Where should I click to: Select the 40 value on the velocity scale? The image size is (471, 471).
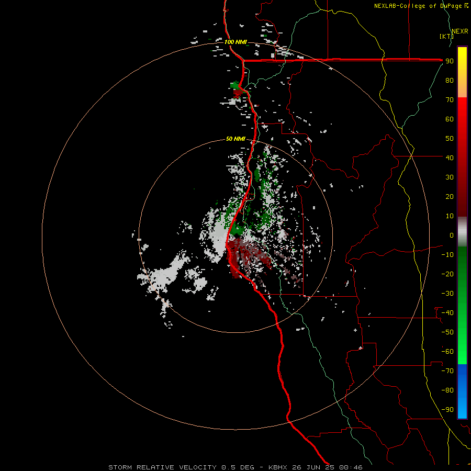click(x=450, y=158)
